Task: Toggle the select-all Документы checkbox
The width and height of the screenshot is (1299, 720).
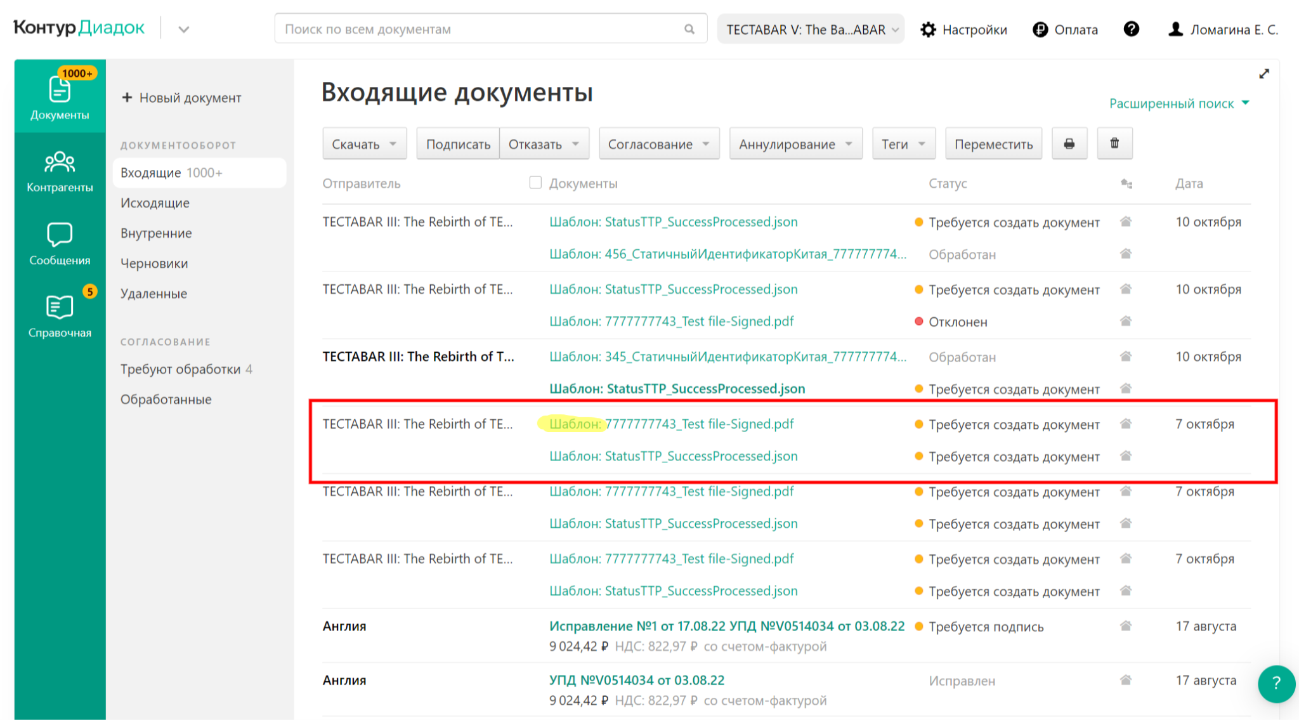Action: click(x=535, y=183)
